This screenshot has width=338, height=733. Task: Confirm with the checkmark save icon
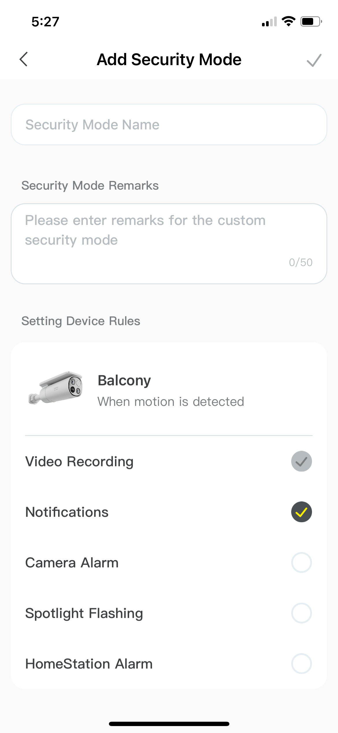314,60
